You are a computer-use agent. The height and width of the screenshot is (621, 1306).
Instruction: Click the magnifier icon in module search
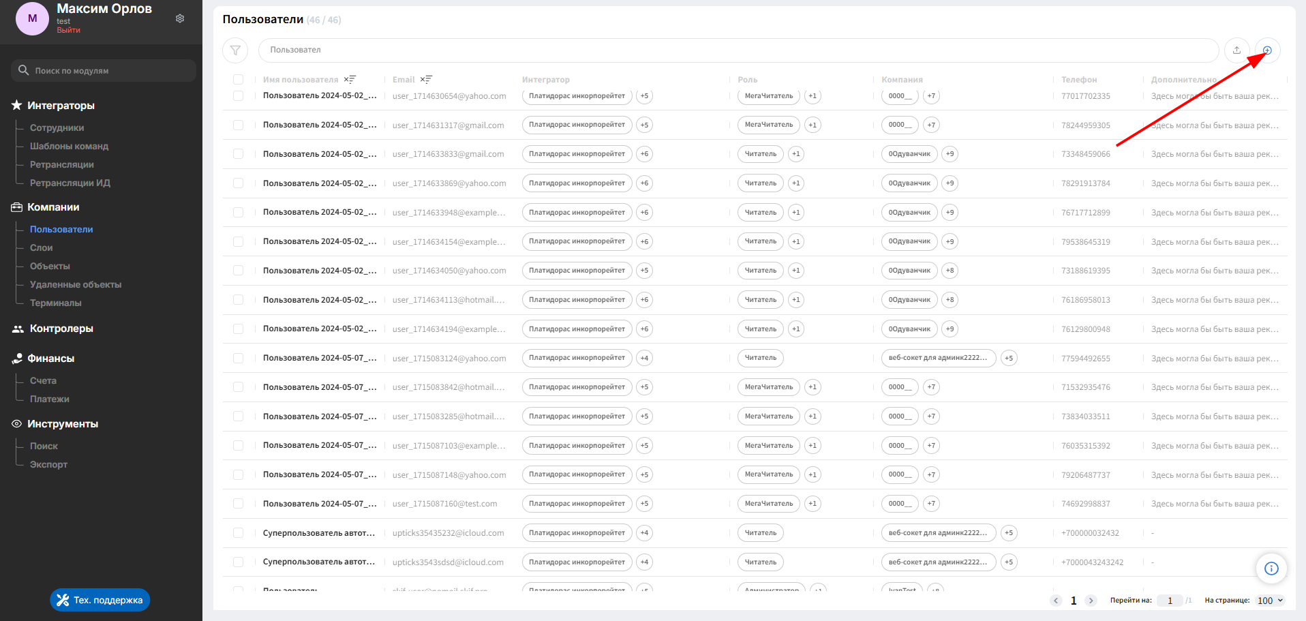coord(24,70)
